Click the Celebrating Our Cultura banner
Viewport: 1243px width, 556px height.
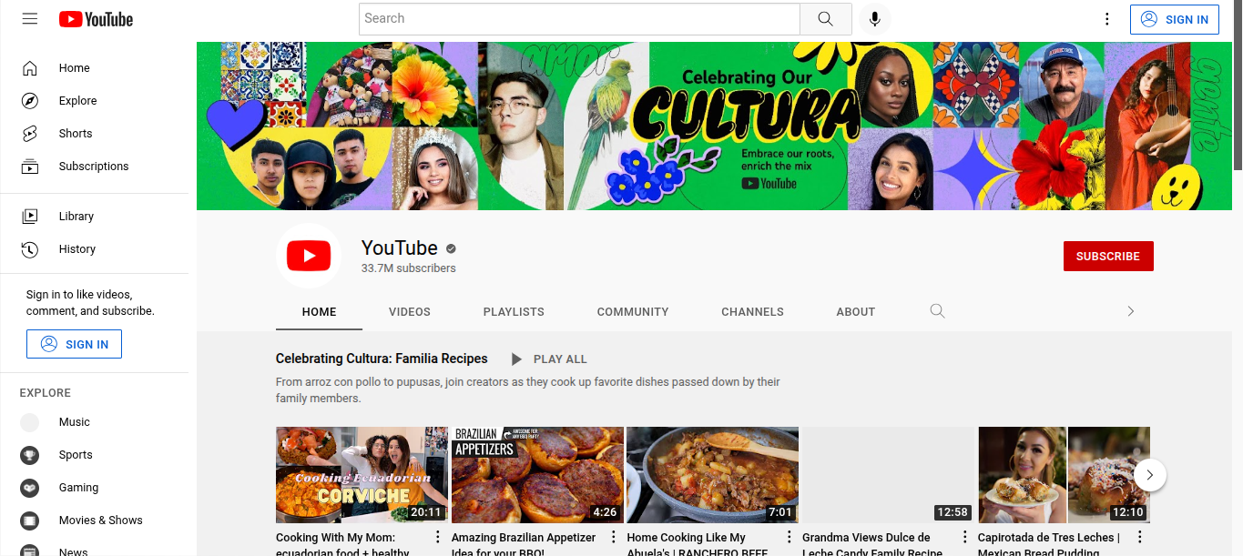(x=714, y=126)
